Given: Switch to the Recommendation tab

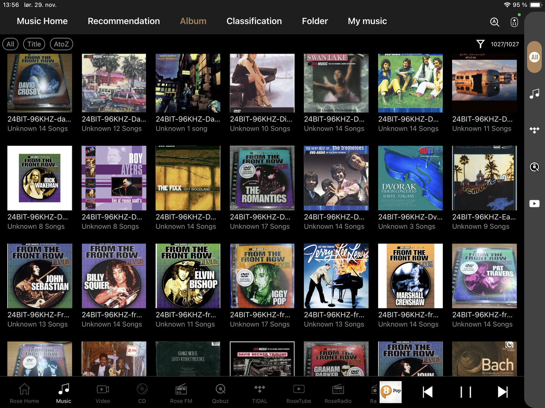Looking at the screenshot, I should tap(124, 21).
